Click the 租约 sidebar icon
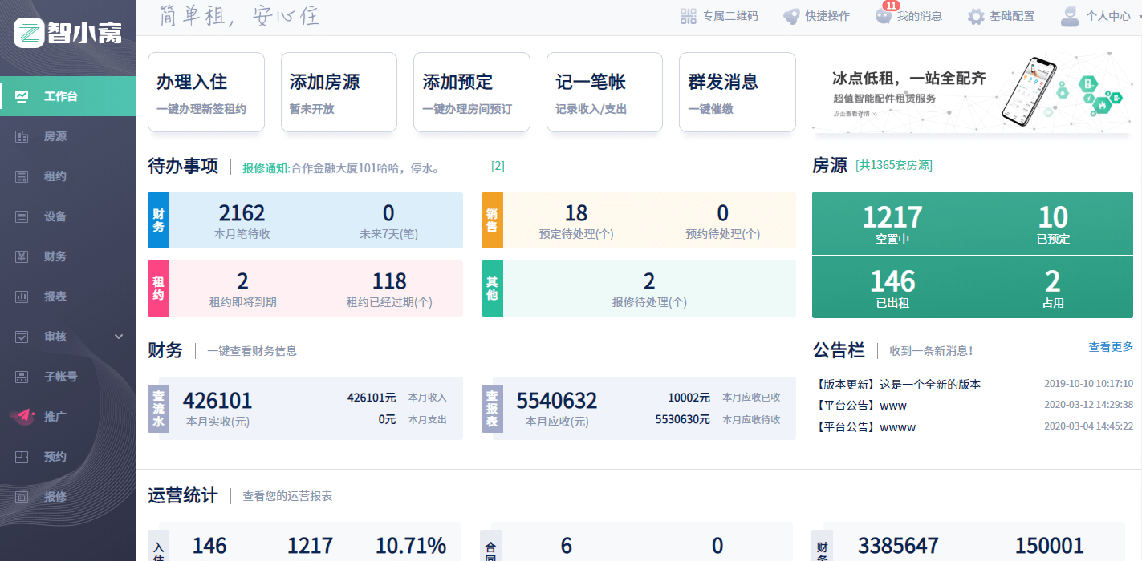The image size is (1142, 561). pyautogui.click(x=22, y=176)
